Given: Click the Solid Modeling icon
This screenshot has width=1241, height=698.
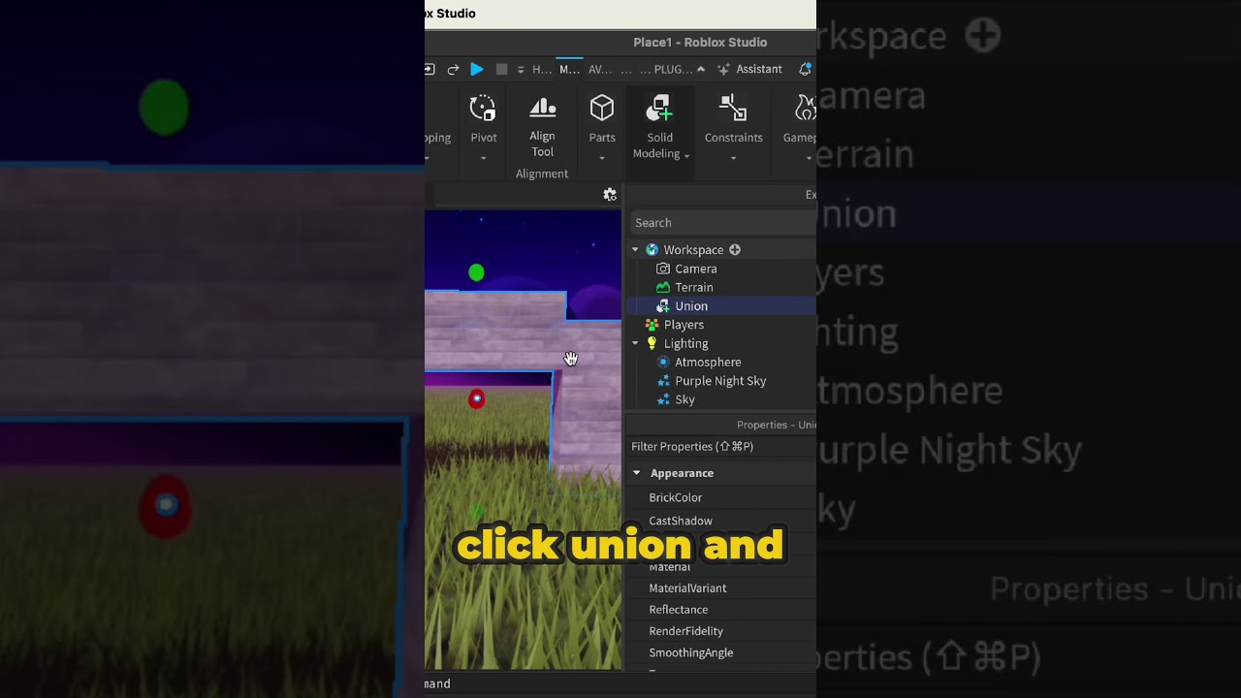Looking at the screenshot, I should (x=659, y=108).
